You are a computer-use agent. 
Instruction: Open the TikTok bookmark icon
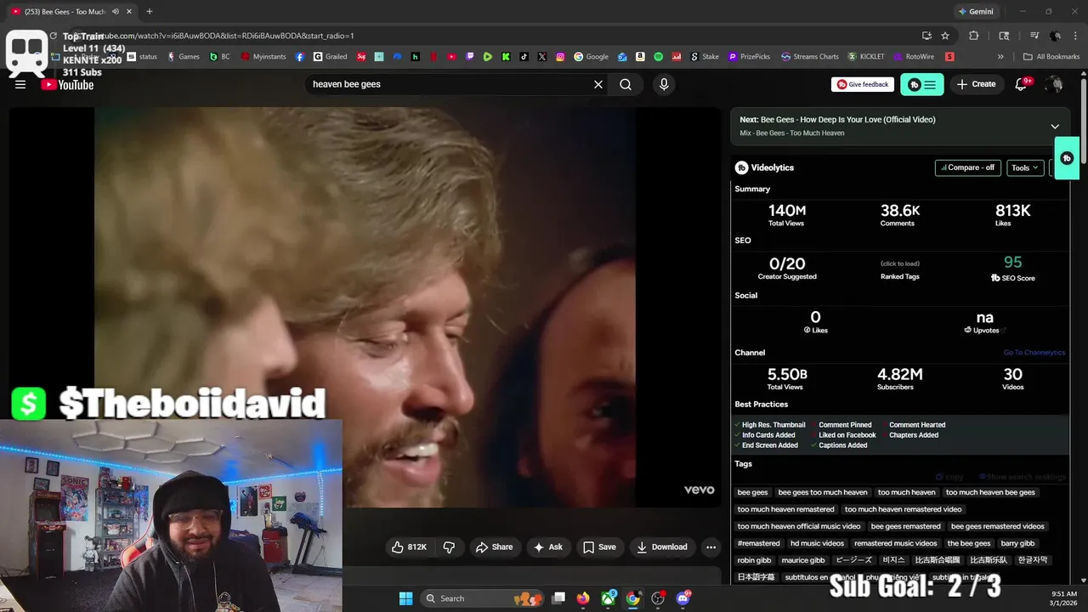coord(524,57)
